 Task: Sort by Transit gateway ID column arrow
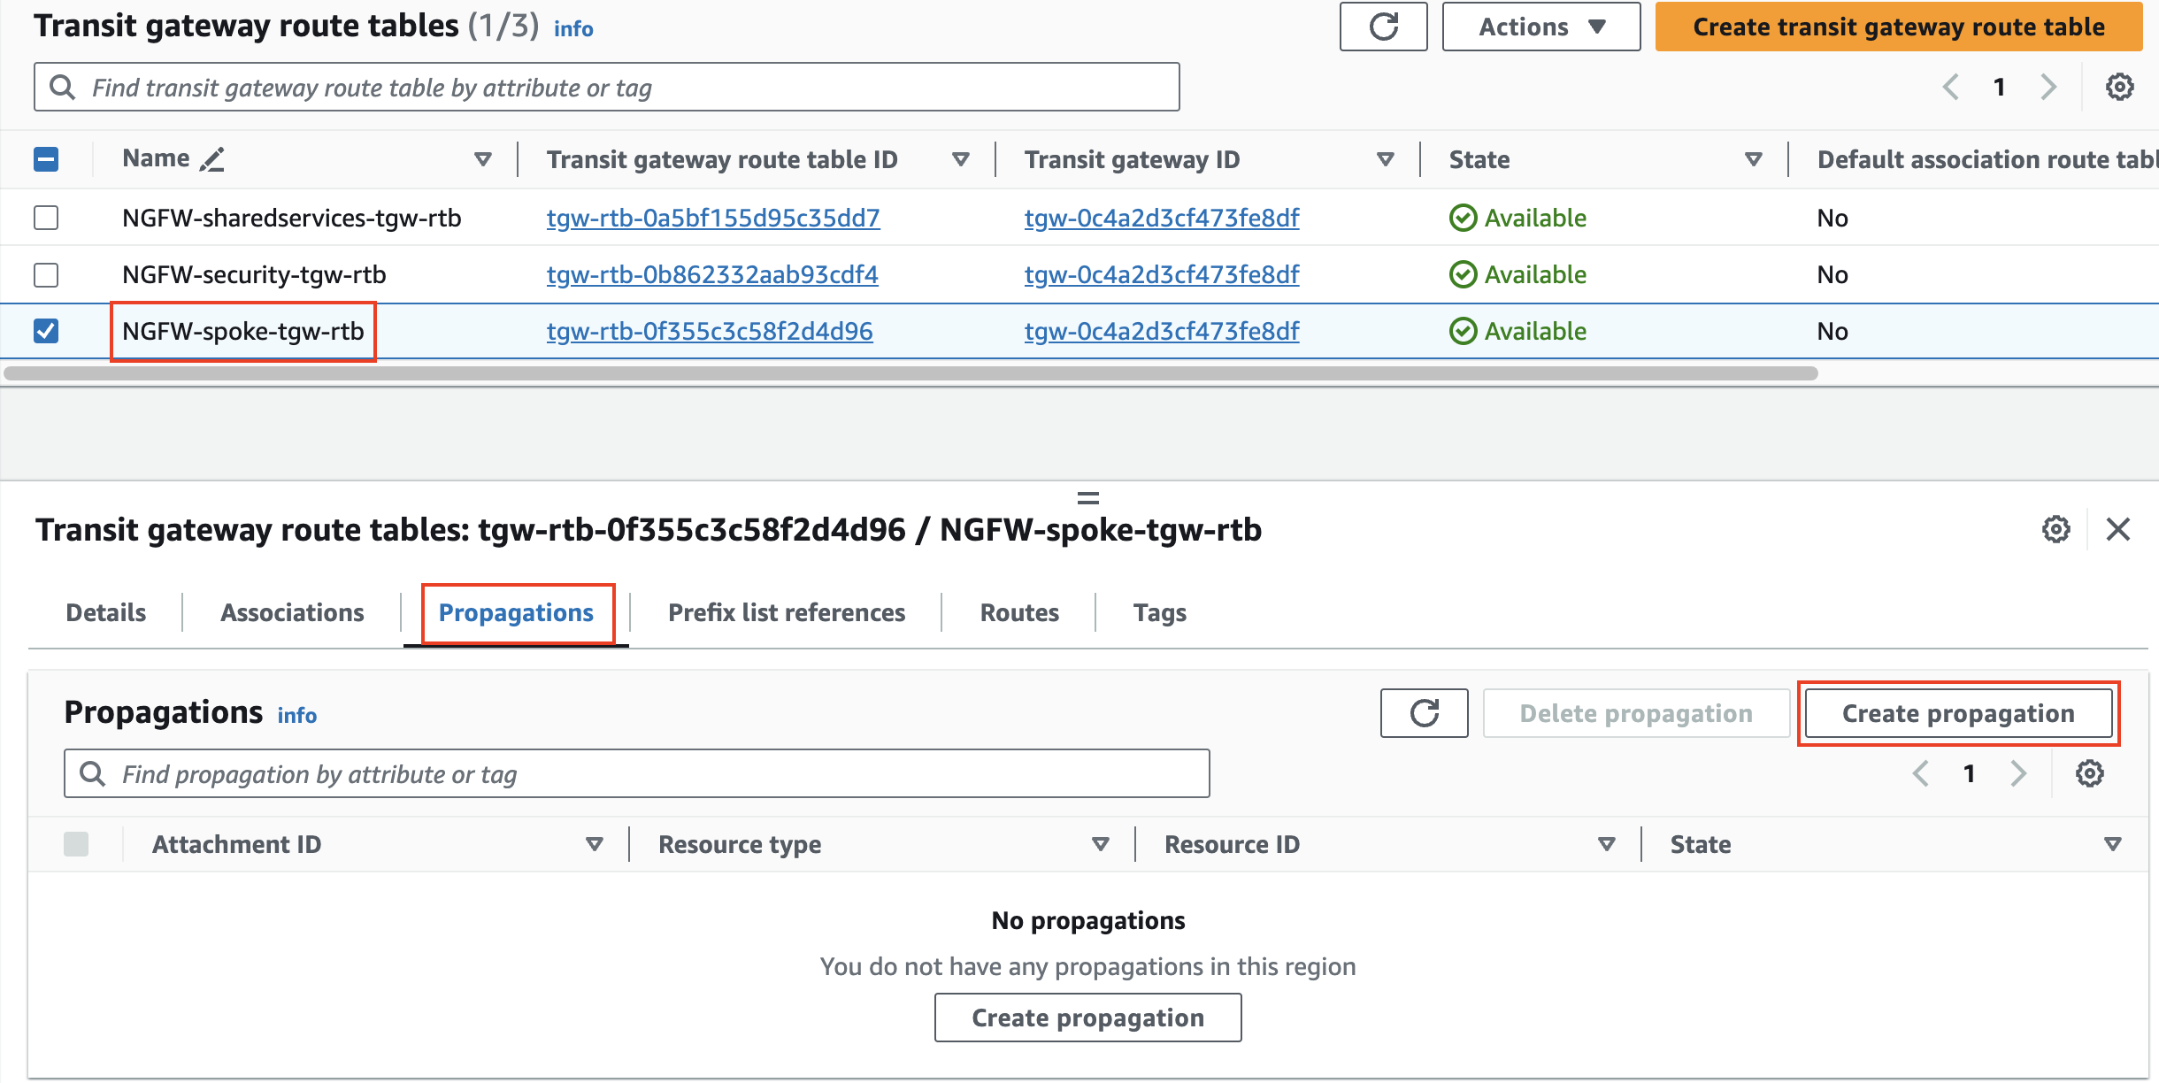1386,159
